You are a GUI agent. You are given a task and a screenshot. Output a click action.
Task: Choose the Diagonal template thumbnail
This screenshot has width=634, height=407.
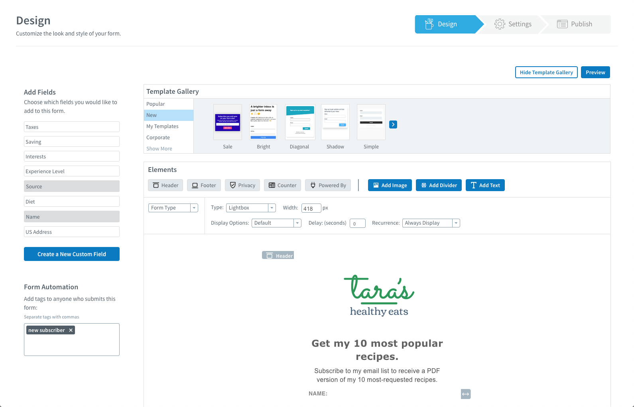click(x=299, y=122)
